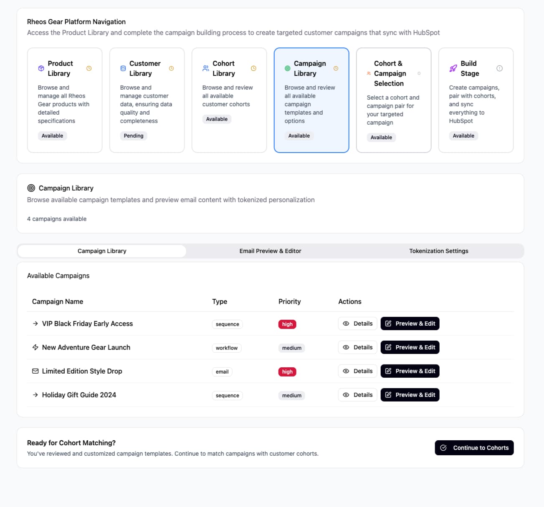Click the Campaign Library target icon in card
544x507 pixels.
(287, 68)
